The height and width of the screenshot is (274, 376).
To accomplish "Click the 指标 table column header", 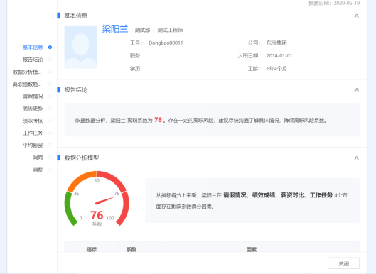I will (92, 249).
